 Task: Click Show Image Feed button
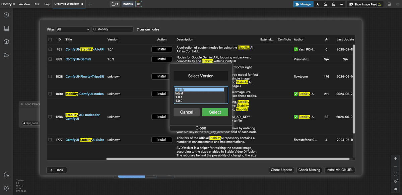tap(365, 4)
